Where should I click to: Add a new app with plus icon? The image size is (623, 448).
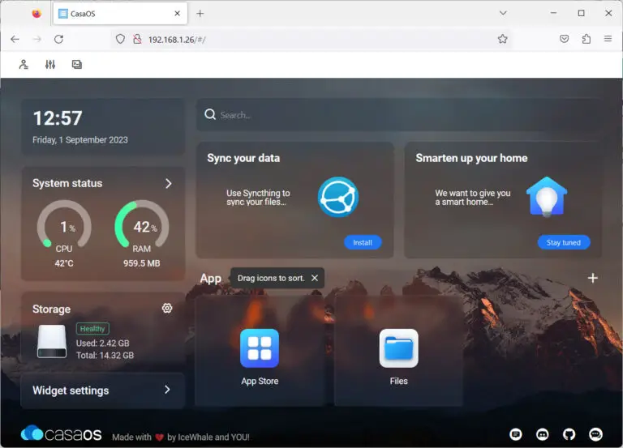click(592, 278)
